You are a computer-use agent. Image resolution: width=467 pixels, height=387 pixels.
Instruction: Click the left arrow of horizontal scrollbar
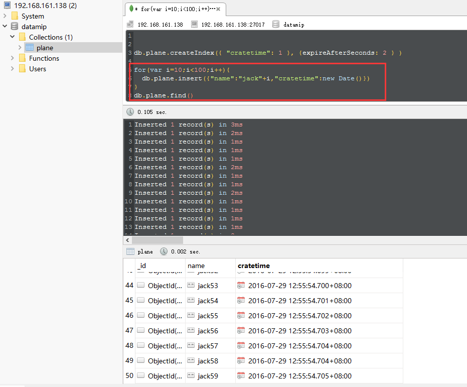coord(127,240)
